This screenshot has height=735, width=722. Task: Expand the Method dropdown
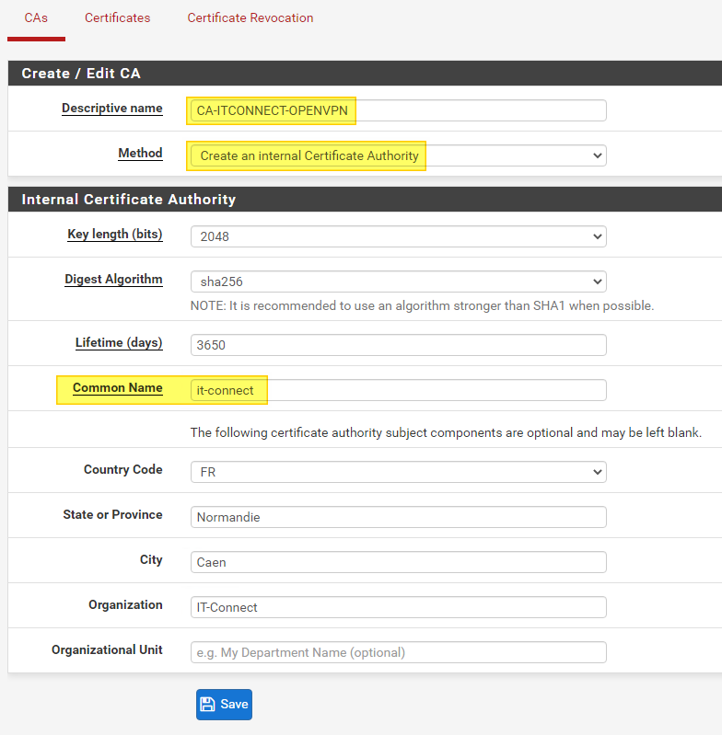pyautogui.click(x=398, y=155)
